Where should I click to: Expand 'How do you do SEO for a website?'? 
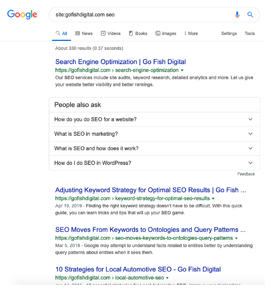[x=154, y=119]
